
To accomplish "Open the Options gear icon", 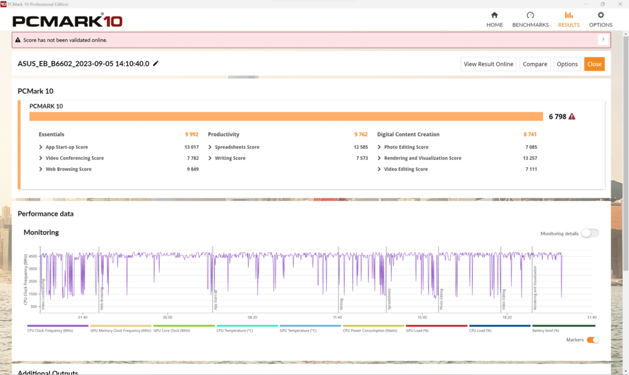I will [600, 15].
